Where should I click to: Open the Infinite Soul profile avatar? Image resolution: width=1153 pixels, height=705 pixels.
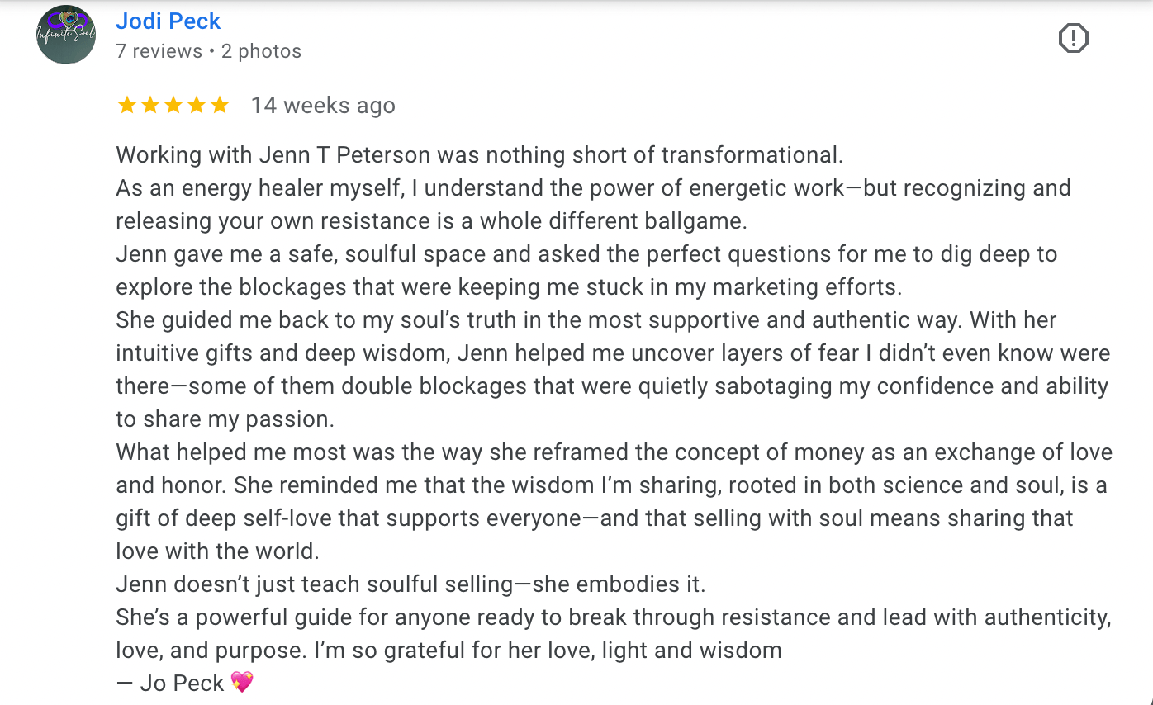coord(66,35)
